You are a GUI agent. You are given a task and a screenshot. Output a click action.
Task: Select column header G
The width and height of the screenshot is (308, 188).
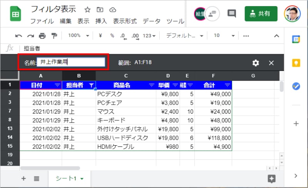pos(253,76)
